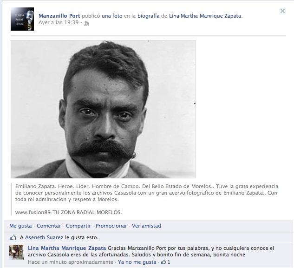Open Lina Martha's comment avatar
Viewport: 294px width, 268px height.
(x=17, y=252)
